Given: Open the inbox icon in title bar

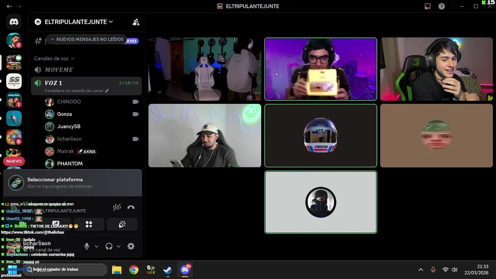Looking at the screenshot, I should (428, 6).
